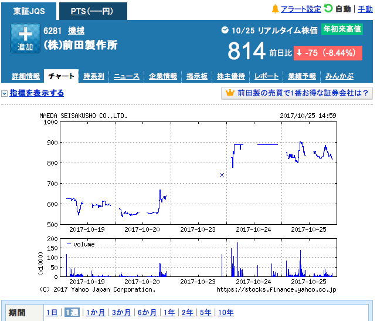The image size is (377, 321).
Task: Click the volume legend label
Action: [84, 244]
